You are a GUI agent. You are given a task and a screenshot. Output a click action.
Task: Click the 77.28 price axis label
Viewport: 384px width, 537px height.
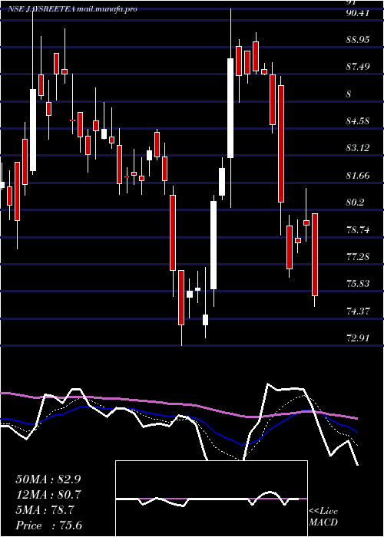358,256
